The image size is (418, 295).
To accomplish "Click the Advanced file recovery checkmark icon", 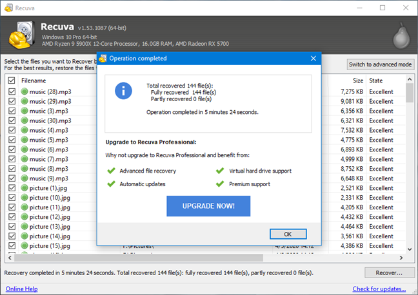I will (x=112, y=171).
